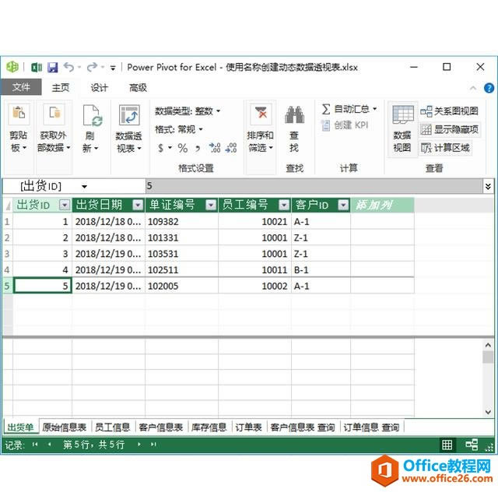Click the Power Pivot app icon in the title bar
Image resolution: width=498 pixels, height=492 pixels.
(12, 67)
